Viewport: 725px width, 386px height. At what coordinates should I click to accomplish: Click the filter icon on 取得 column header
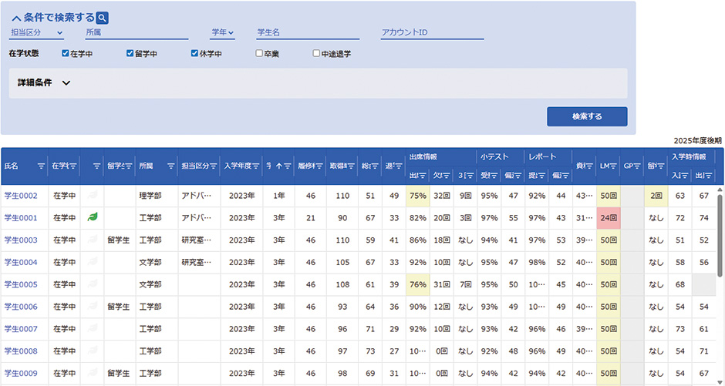[x=351, y=166]
